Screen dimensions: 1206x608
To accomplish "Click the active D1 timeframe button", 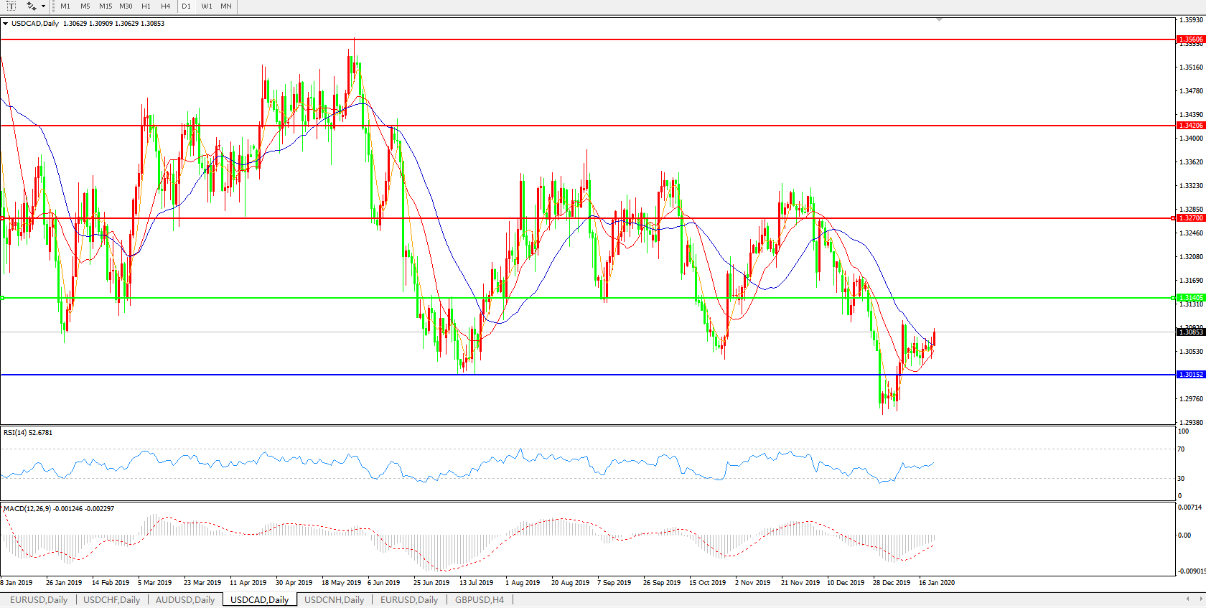I will point(187,6).
